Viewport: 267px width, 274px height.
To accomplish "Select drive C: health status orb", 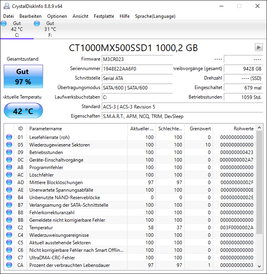I will coord(4,23).
